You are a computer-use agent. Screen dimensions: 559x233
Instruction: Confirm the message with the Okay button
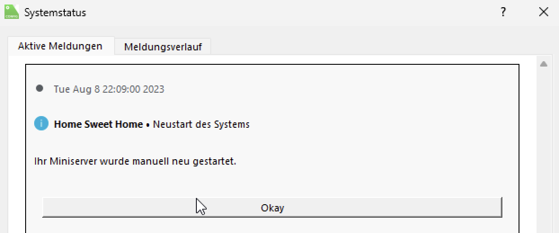click(272, 207)
